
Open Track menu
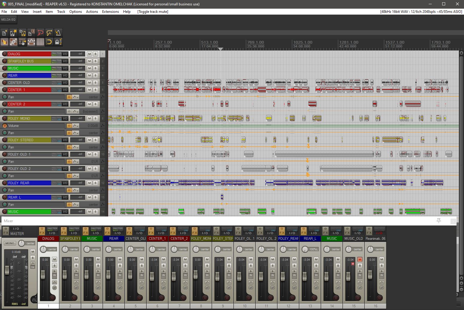coord(61,12)
